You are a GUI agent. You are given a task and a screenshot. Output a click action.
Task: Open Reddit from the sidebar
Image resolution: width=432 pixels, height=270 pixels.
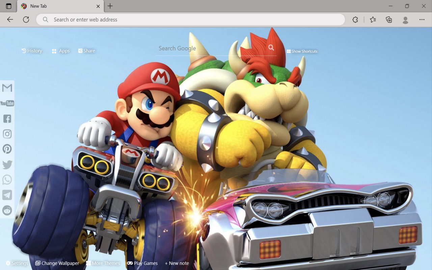point(7,210)
